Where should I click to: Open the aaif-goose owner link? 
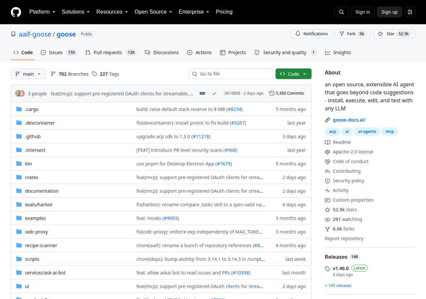pos(35,34)
